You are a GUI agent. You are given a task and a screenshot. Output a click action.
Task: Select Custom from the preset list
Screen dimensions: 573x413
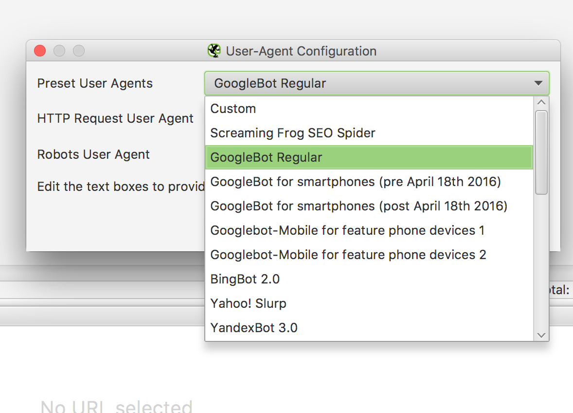pos(233,109)
